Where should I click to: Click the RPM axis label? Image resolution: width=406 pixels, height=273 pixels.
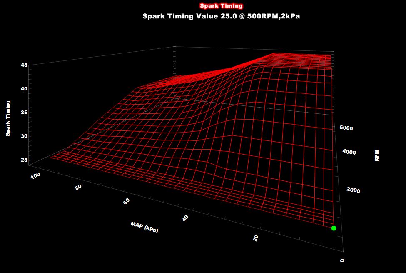point(376,155)
